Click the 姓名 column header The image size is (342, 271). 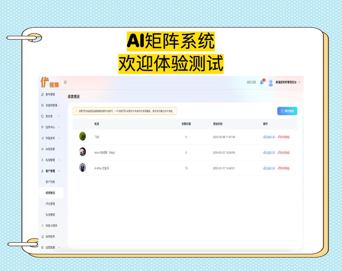97,124
